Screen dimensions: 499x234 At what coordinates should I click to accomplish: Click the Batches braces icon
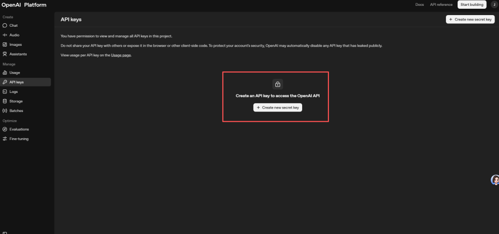[x=5, y=110]
